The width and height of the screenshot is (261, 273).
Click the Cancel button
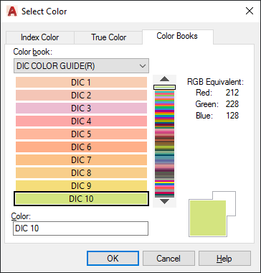[x=169, y=259]
